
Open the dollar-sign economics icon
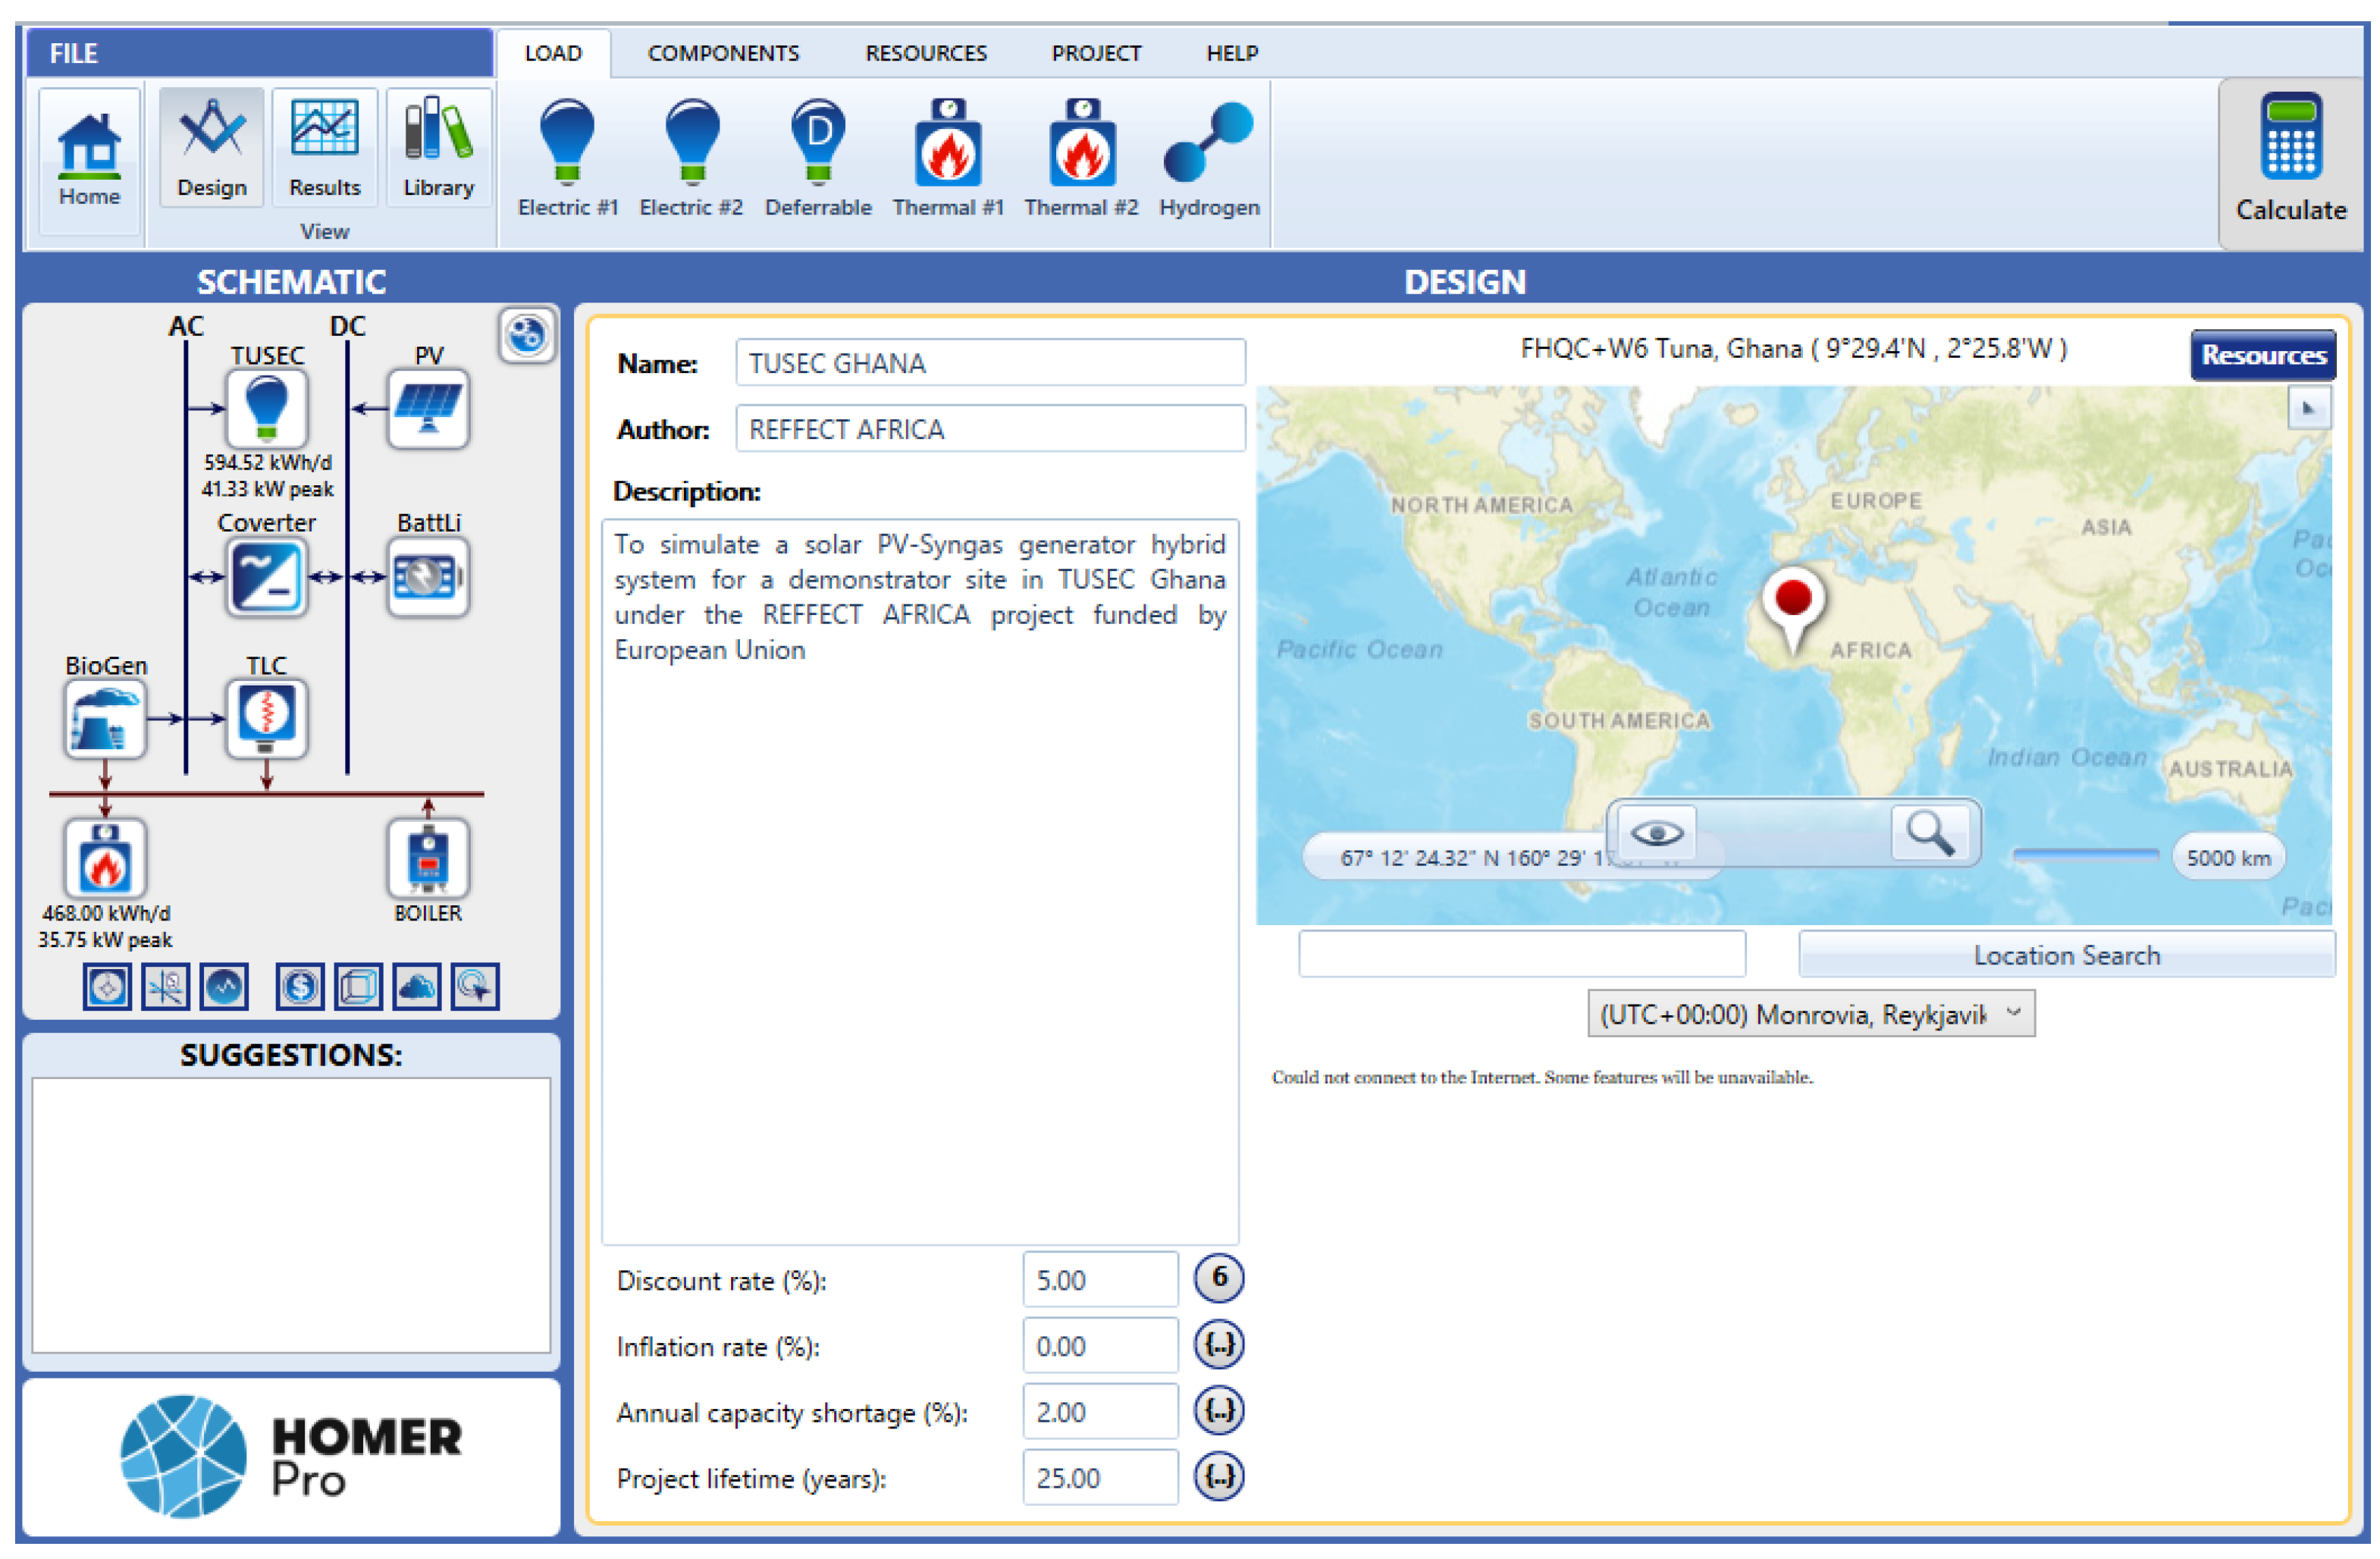tap(300, 986)
